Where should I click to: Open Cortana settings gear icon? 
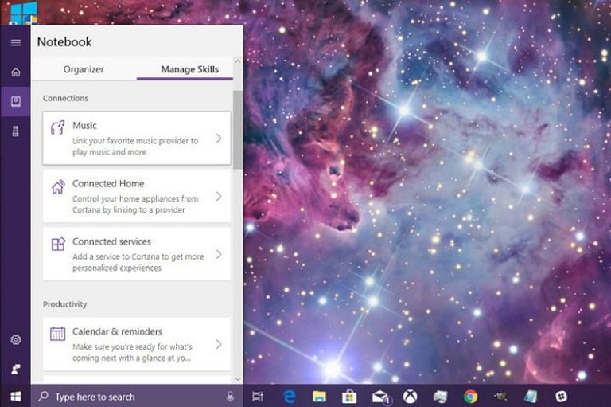(15, 340)
